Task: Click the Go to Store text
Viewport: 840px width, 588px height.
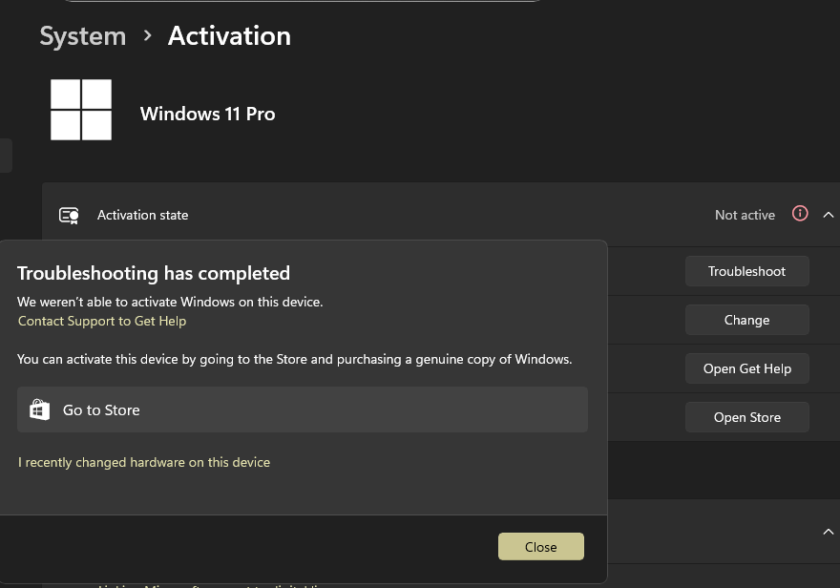Action: point(101,409)
